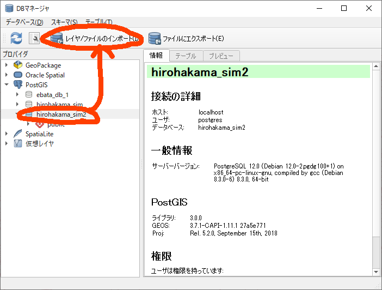The width and height of the screenshot is (382, 290).
Task: Click the PostGIS elephant icon
Action: pyautogui.click(x=17, y=85)
